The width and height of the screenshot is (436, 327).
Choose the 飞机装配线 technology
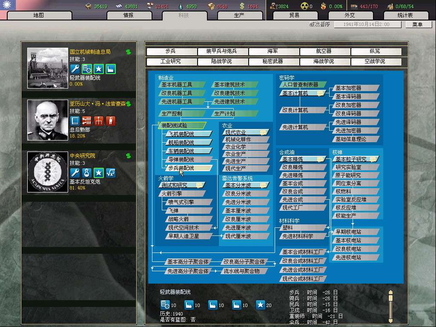click(x=189, y=134)
